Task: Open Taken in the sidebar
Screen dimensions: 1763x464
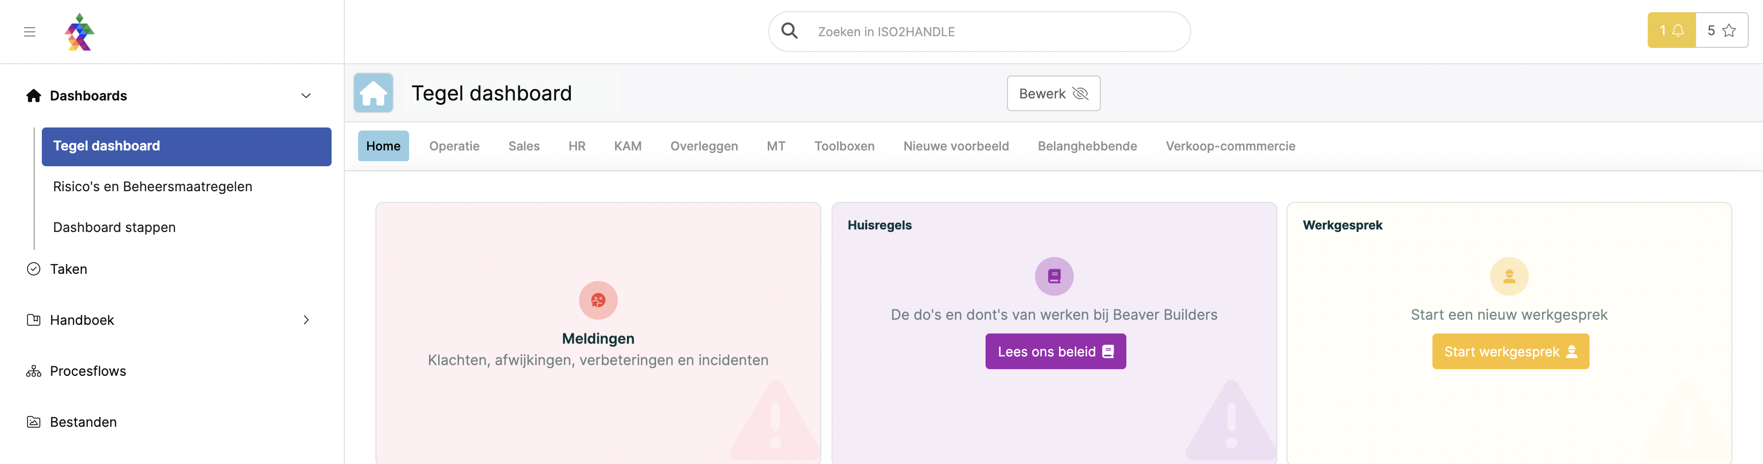Action: pos(68,269)
